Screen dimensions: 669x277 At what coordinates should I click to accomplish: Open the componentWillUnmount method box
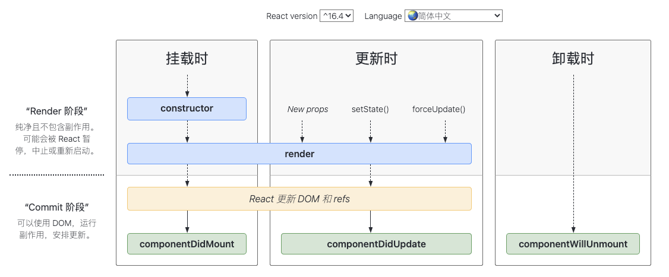click(x=573, y=244)
